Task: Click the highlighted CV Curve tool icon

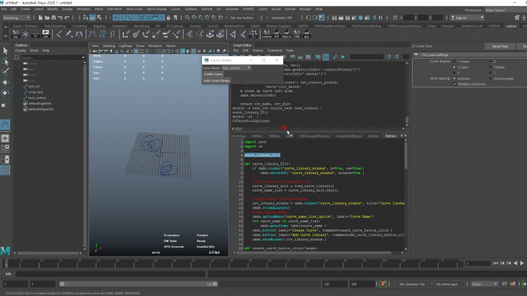Action: (5, 124)
